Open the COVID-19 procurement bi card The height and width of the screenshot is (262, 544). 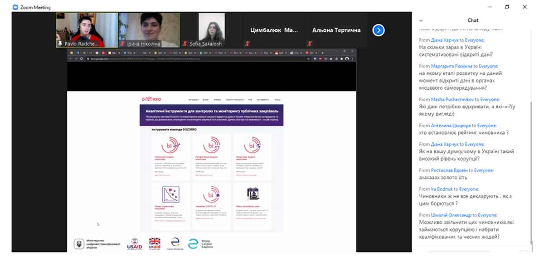click(211, 195)
